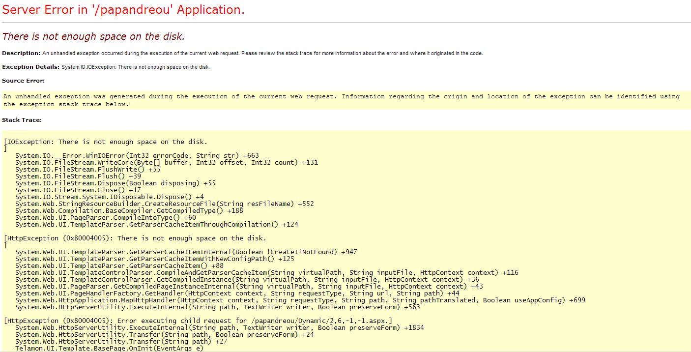Viewport: 691px width, 352px height.
Task: Click the 'Error executing child request' exception line
Action: tap(198, 321)
